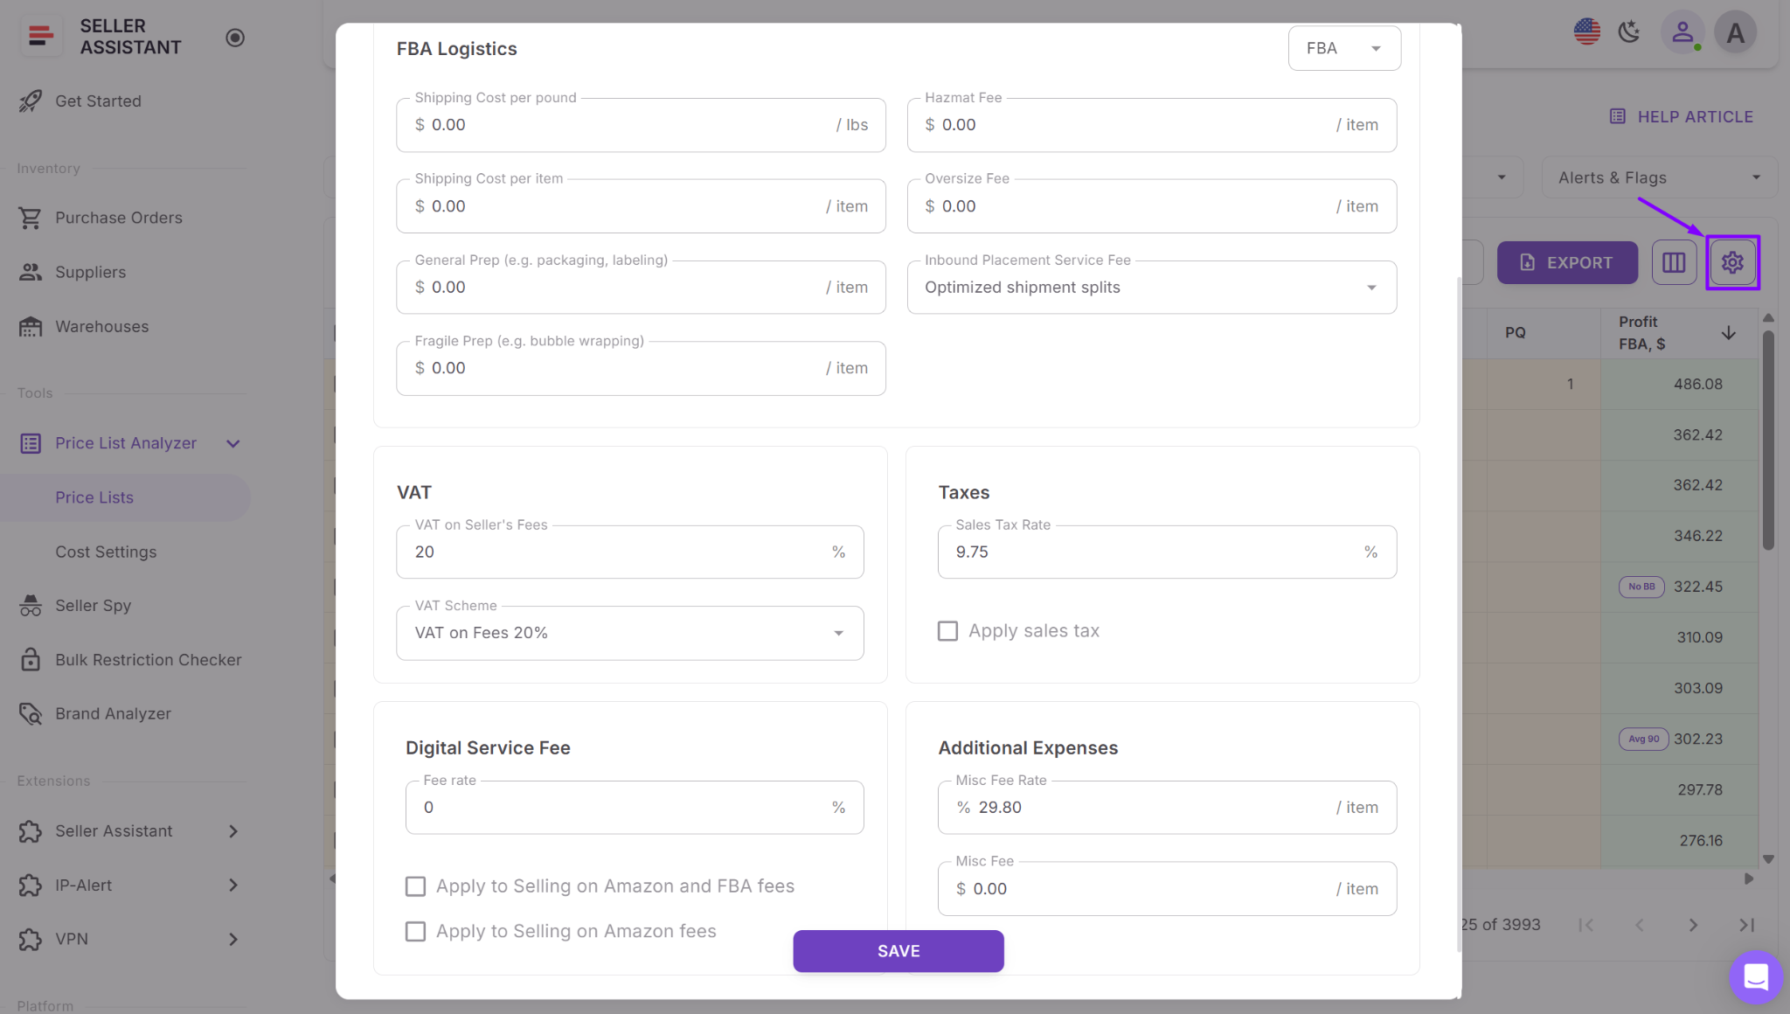The height and width of the screenshot is (1014, 1790).
Task: Check Apply to Selling on Amazon fees
Action: (415, 931)
